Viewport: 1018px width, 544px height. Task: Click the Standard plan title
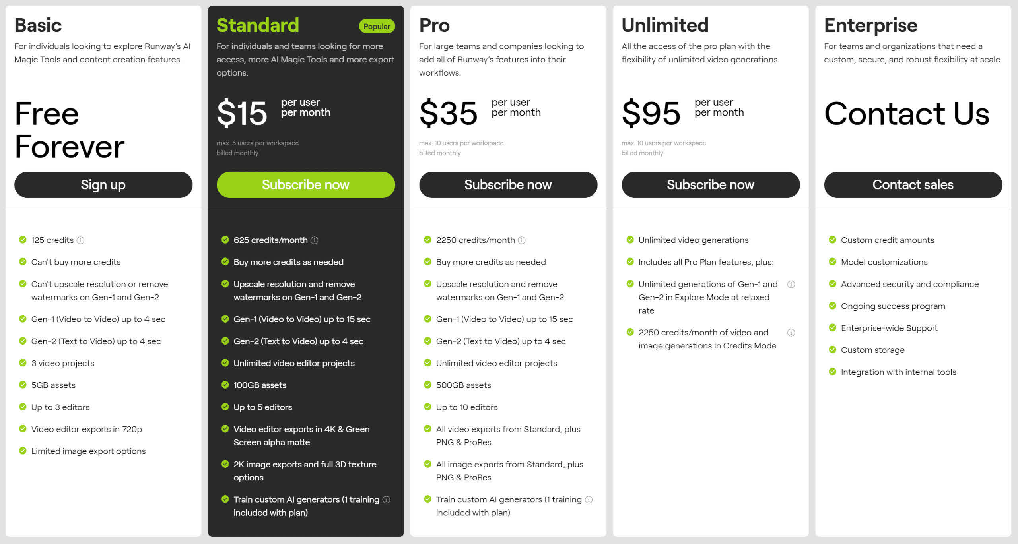(x=258, y=25)
